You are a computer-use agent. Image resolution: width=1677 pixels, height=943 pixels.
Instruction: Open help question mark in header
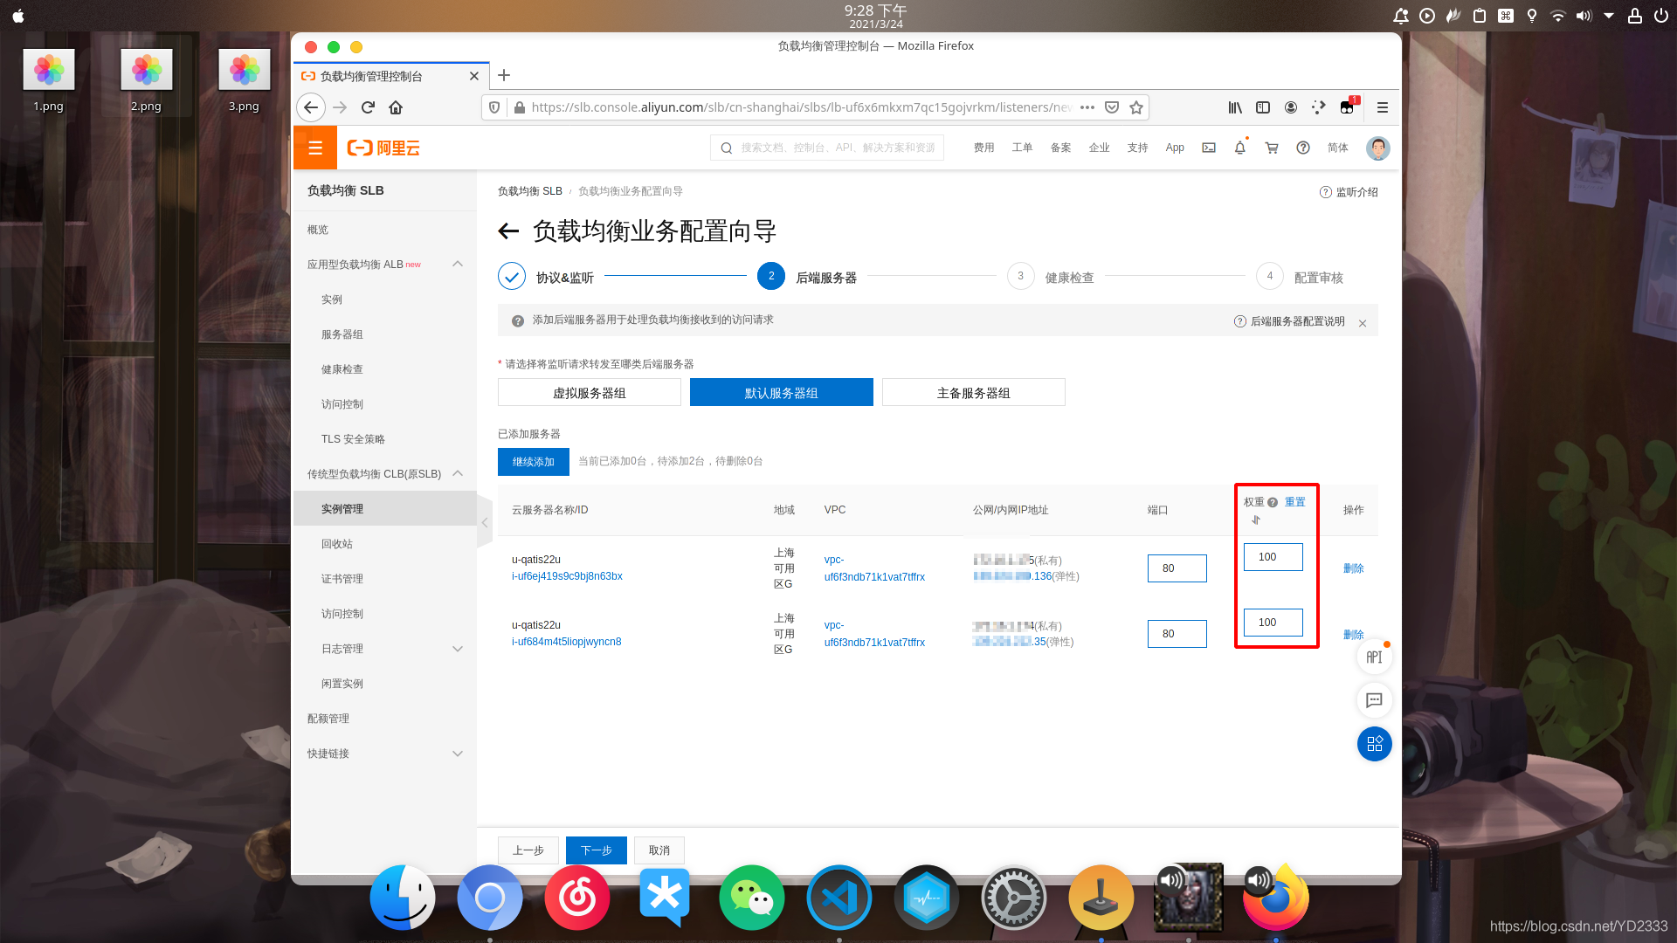pyautogui.click(x=1303, y=148)
